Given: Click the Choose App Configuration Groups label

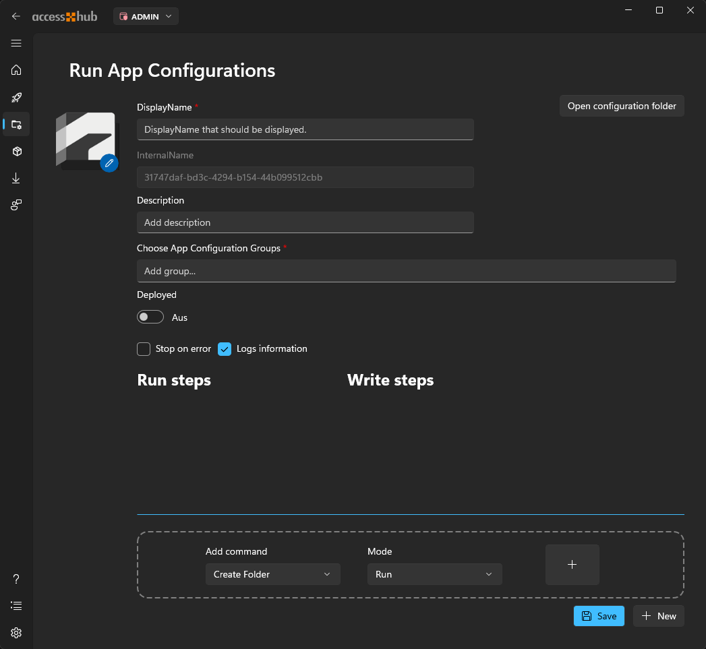Looking at the screenshot, I should click(208, 249).
